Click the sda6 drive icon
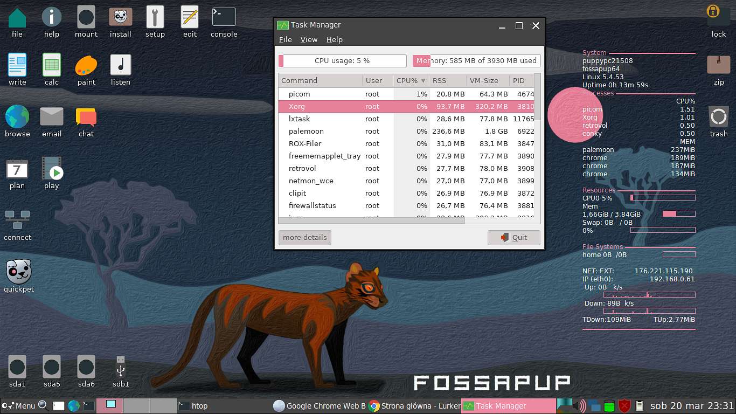 pyautogui.click(x=86, y=367)
